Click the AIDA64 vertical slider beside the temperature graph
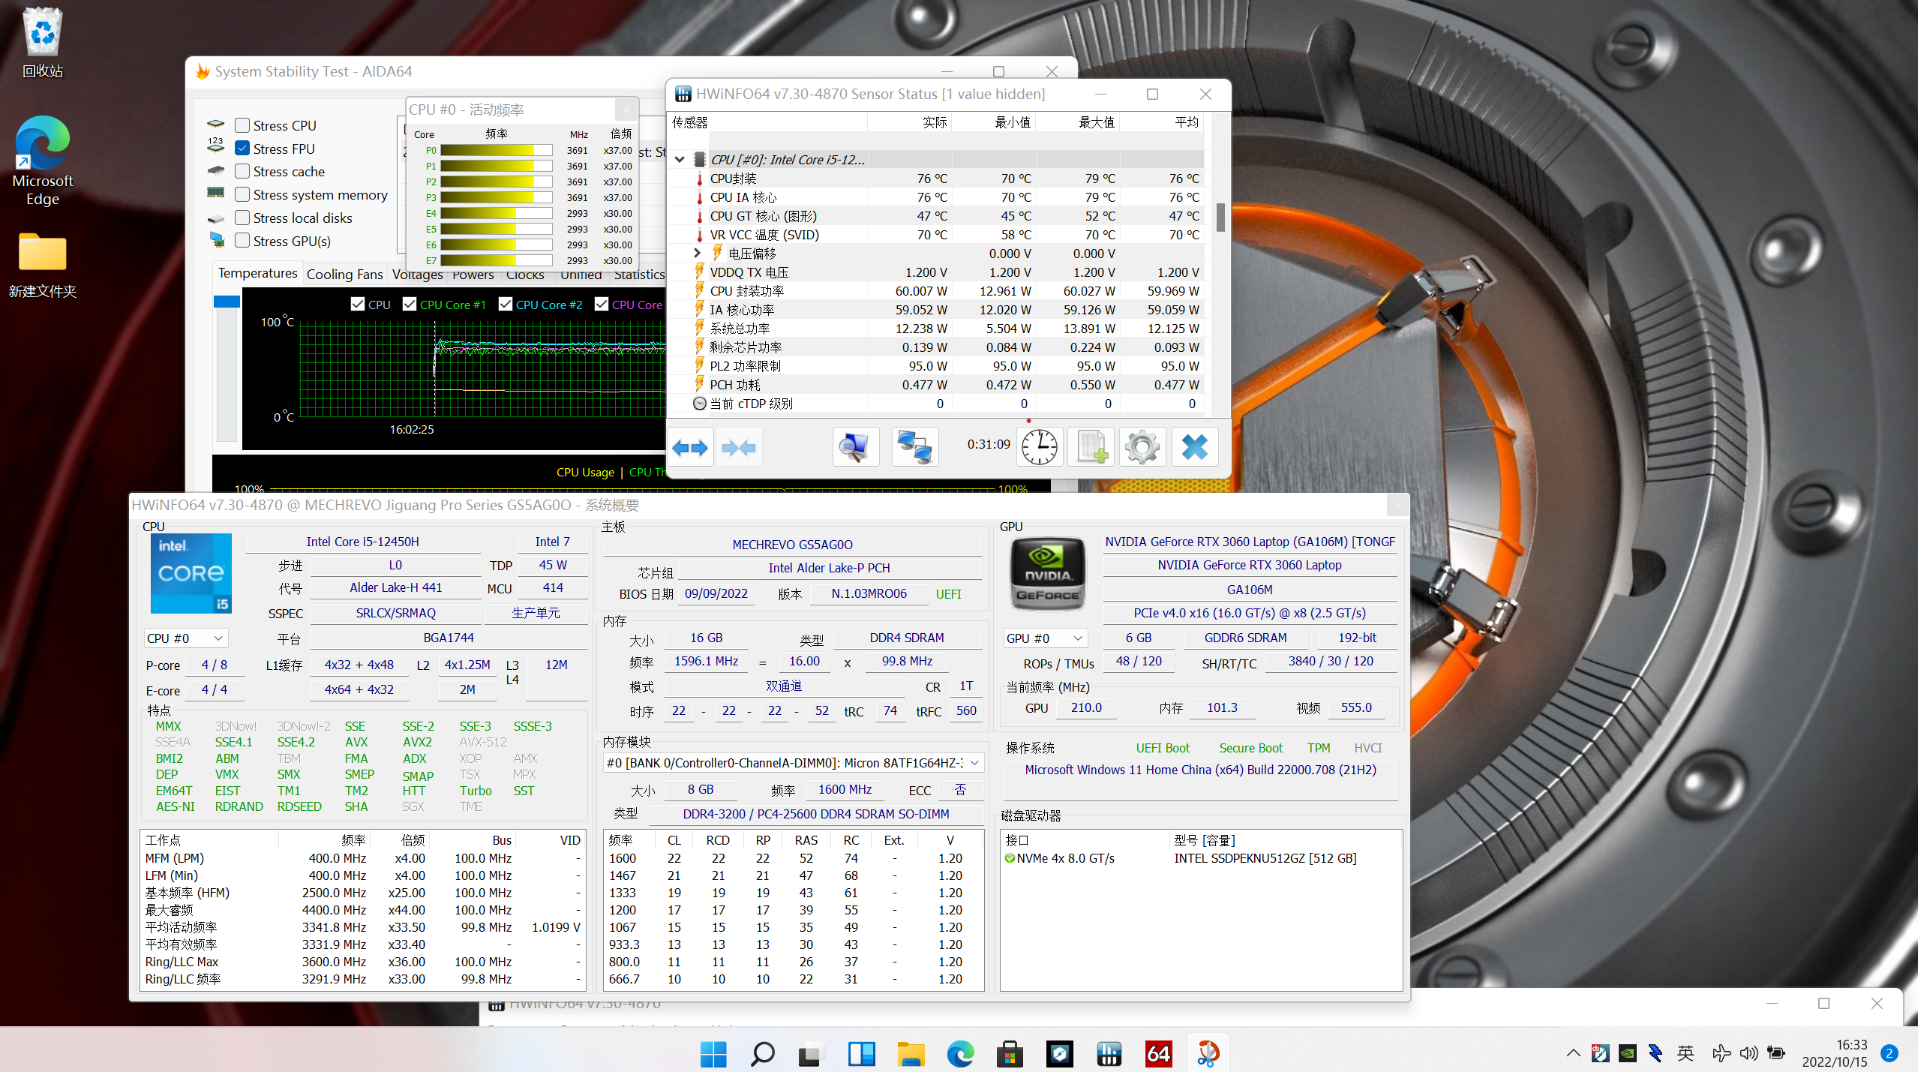The width and height of the screenshot is (1918, 1072). 227,368
